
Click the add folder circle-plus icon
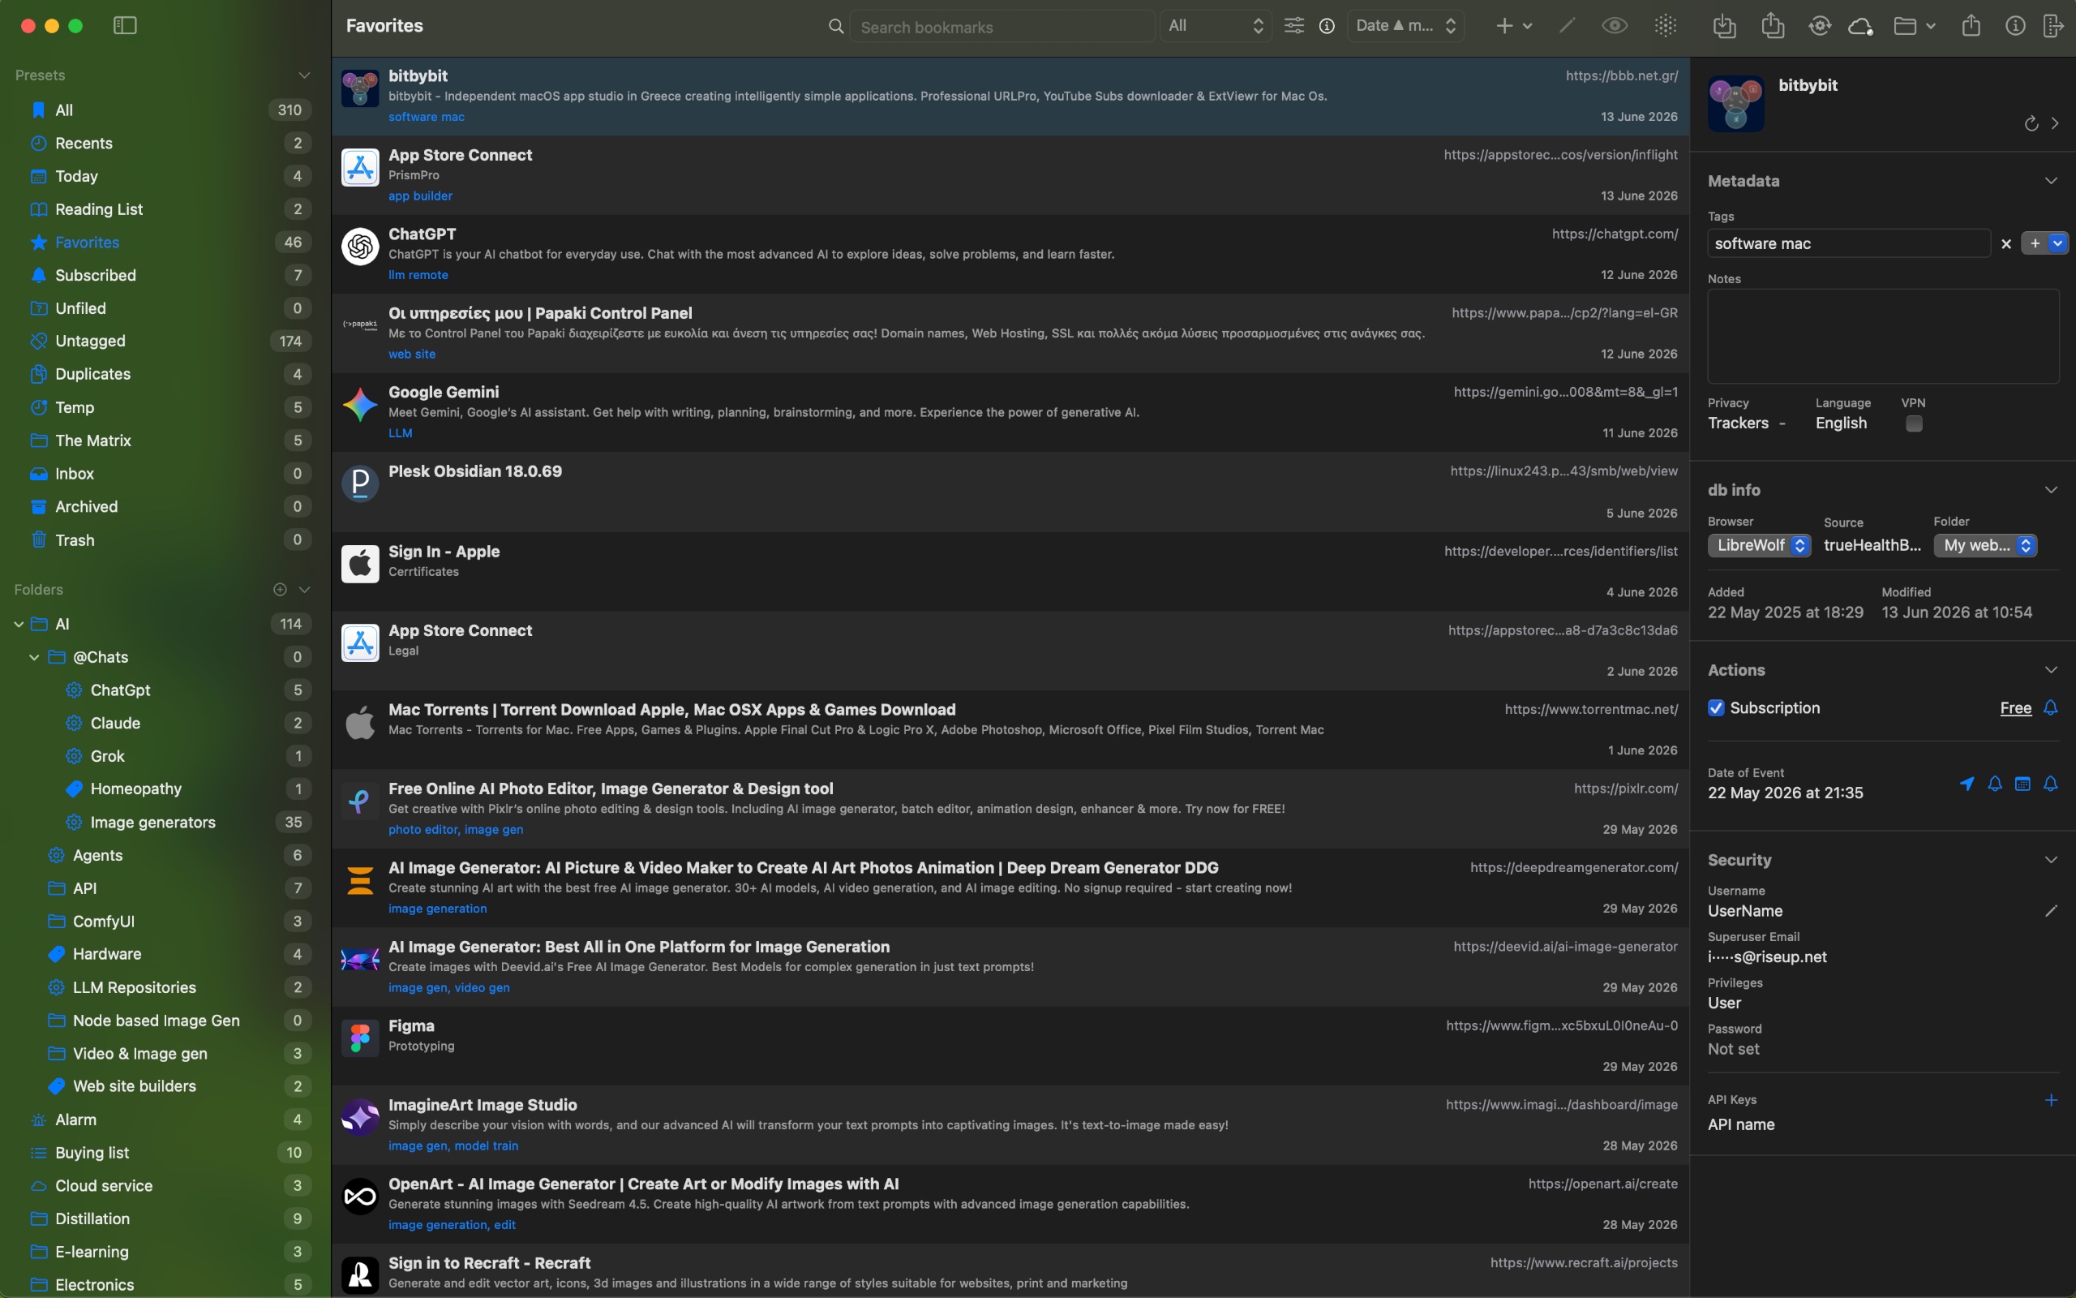tap(280, 589)
